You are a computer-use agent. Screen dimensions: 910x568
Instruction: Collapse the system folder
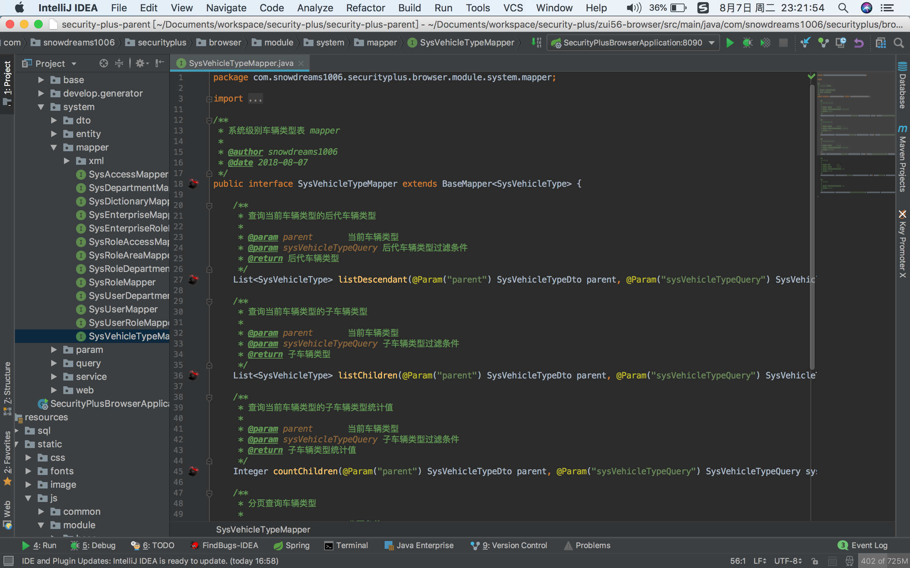click(41, 107)
